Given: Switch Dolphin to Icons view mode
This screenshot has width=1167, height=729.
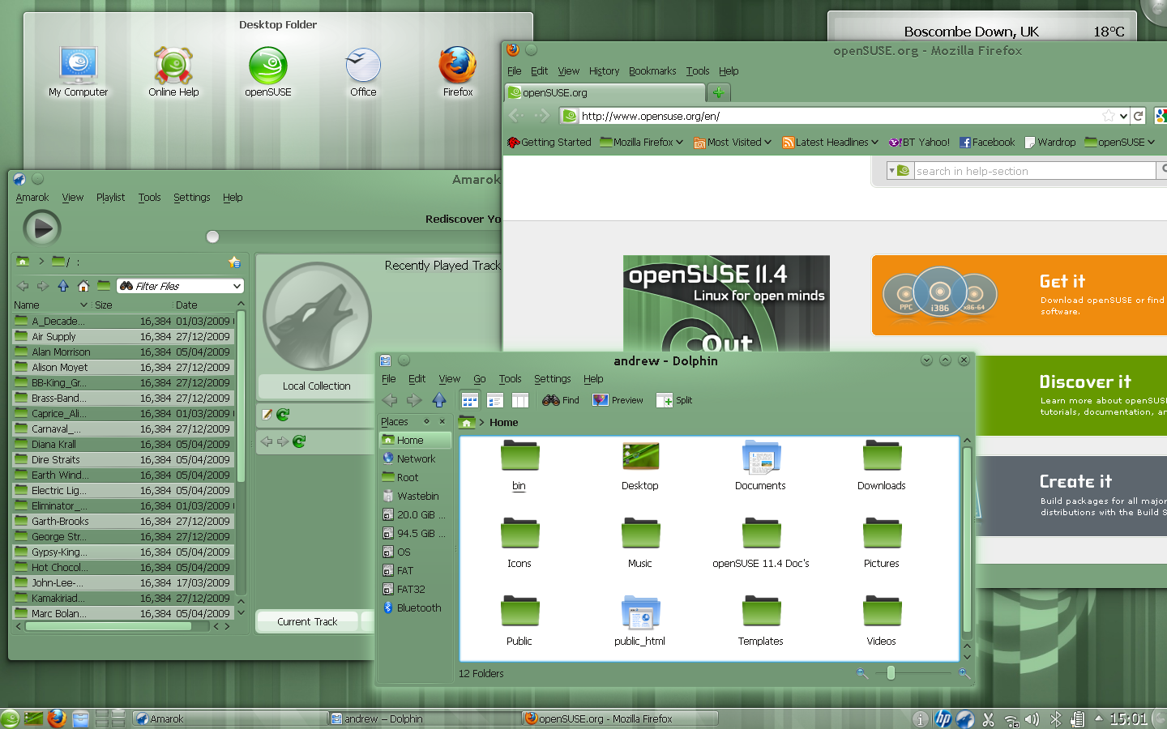Looking at the screenshot, I should point(469,400).
